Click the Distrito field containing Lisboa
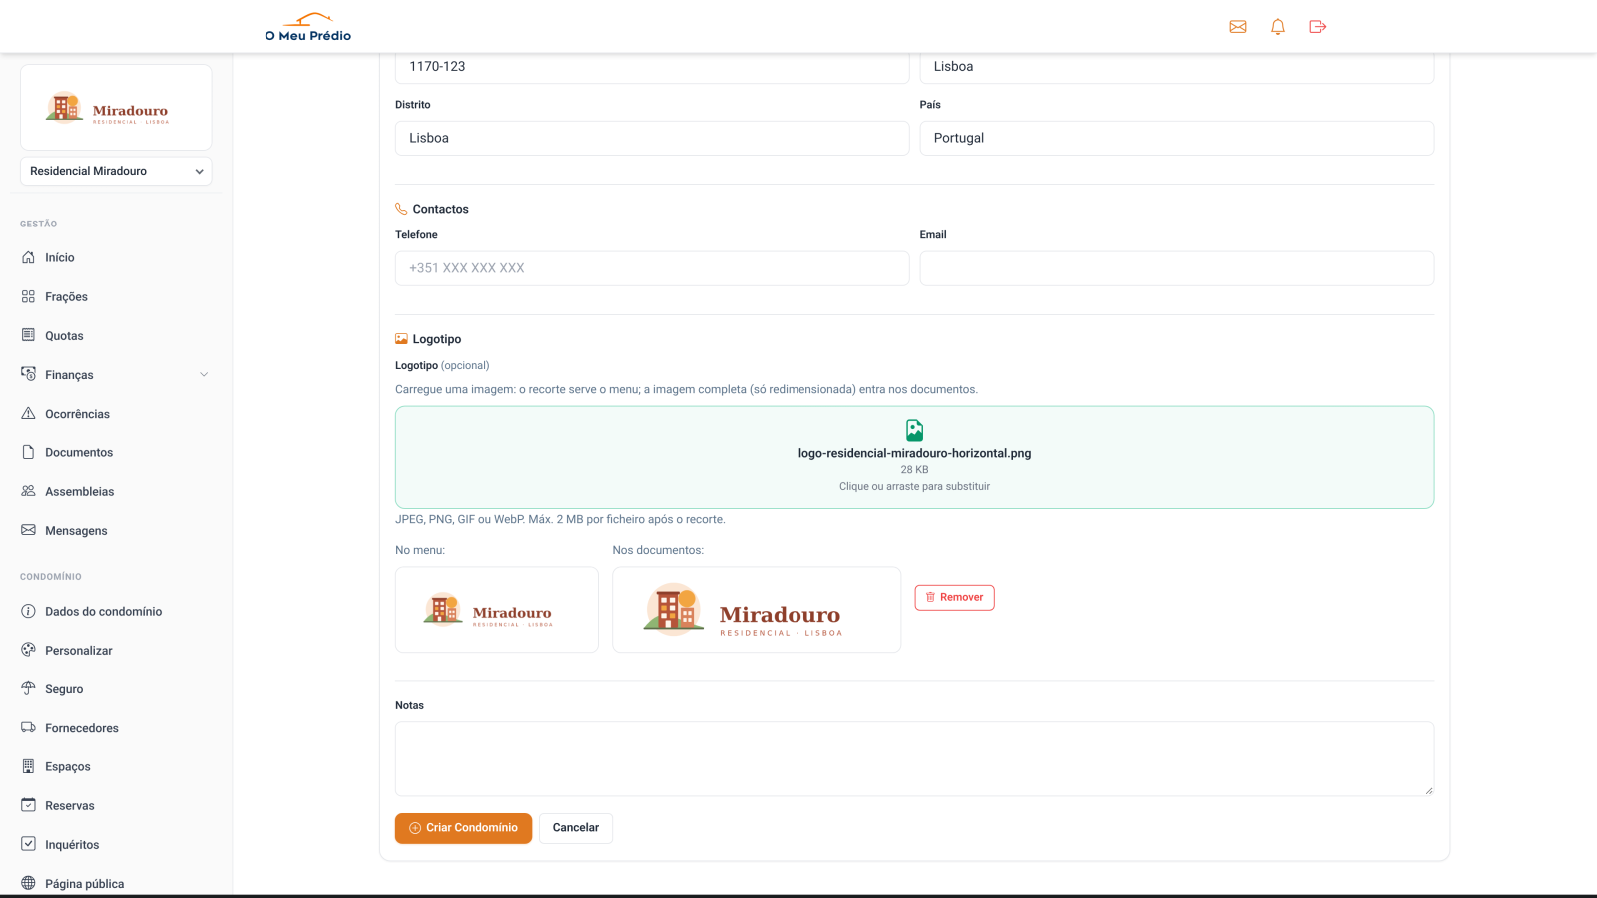Viewport: 1597px width, 898px height. (x=652, y=138)
